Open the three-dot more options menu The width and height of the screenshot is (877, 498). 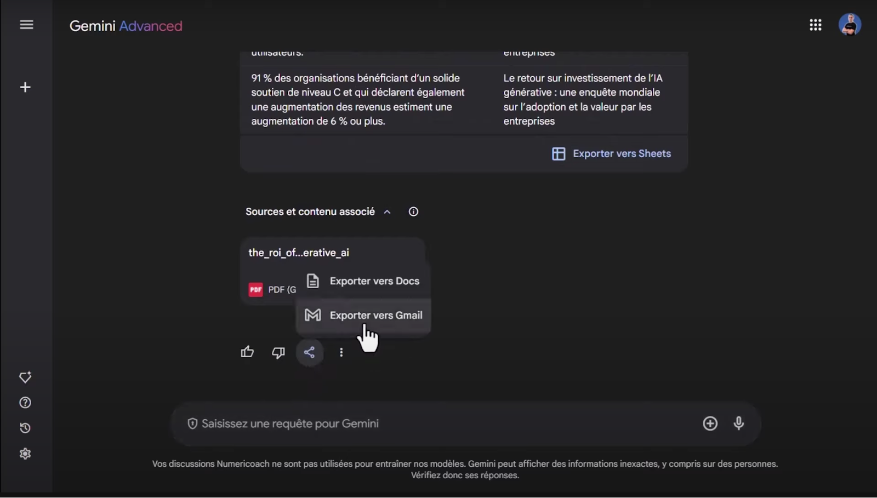[341, 352]
